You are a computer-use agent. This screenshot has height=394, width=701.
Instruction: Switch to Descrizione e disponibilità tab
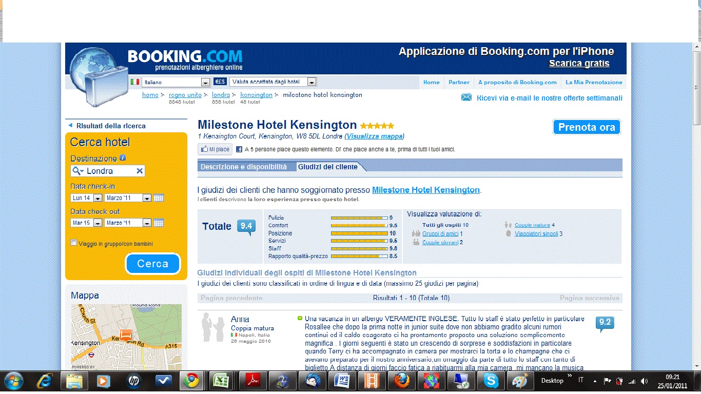(244, 167)
